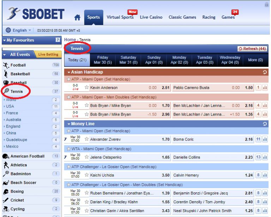Favourite the Jelena Ostapenko match star

[x=86, y=157]
